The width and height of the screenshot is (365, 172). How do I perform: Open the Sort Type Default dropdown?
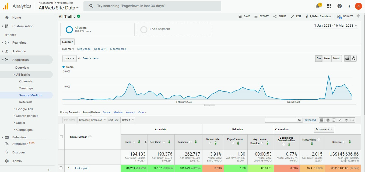128,120
